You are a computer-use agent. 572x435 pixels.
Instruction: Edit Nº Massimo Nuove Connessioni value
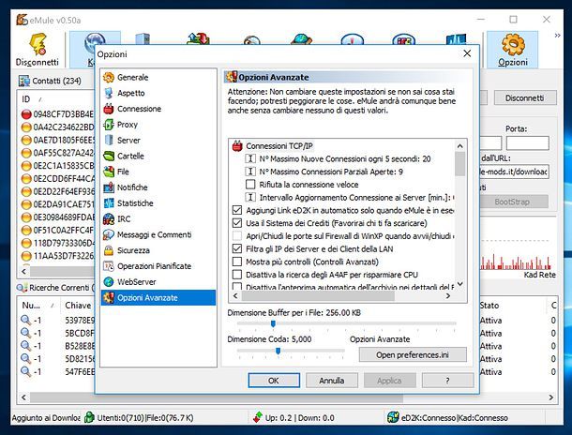345,159
